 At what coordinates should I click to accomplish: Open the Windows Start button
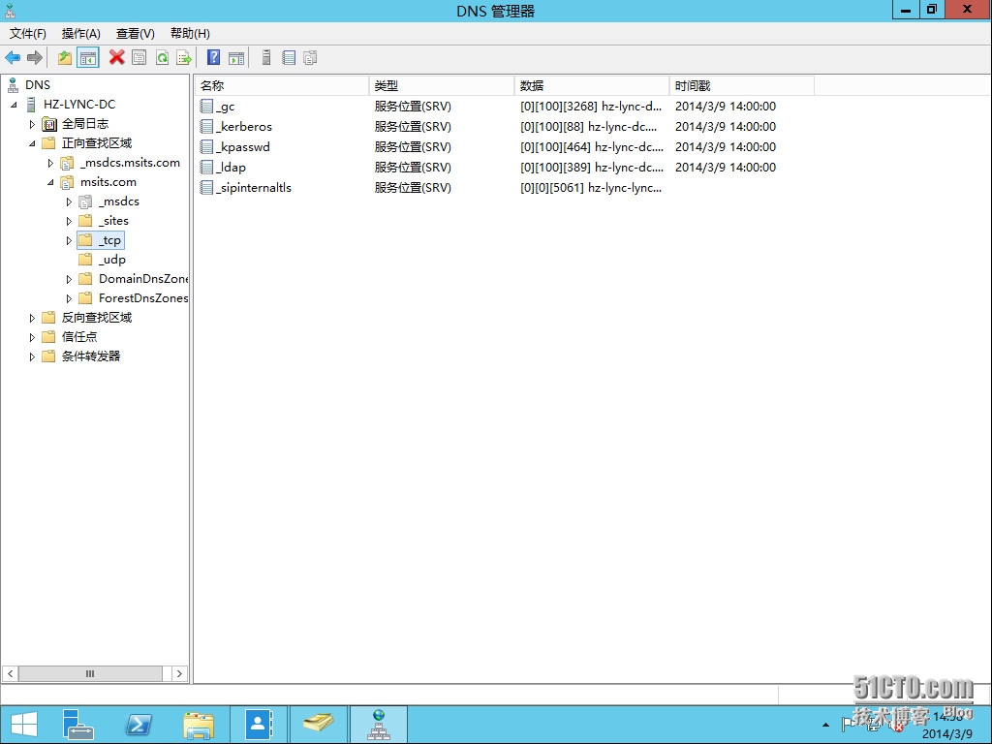(24, 725)
